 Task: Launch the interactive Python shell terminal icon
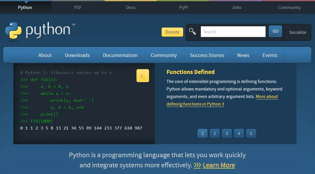[x=143, y=75]
